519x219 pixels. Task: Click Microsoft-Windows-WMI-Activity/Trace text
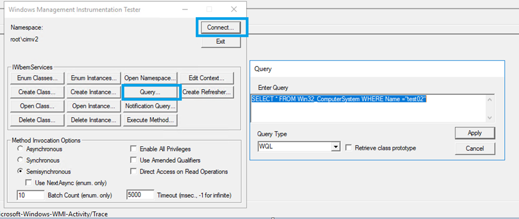[x=54, y=214]
